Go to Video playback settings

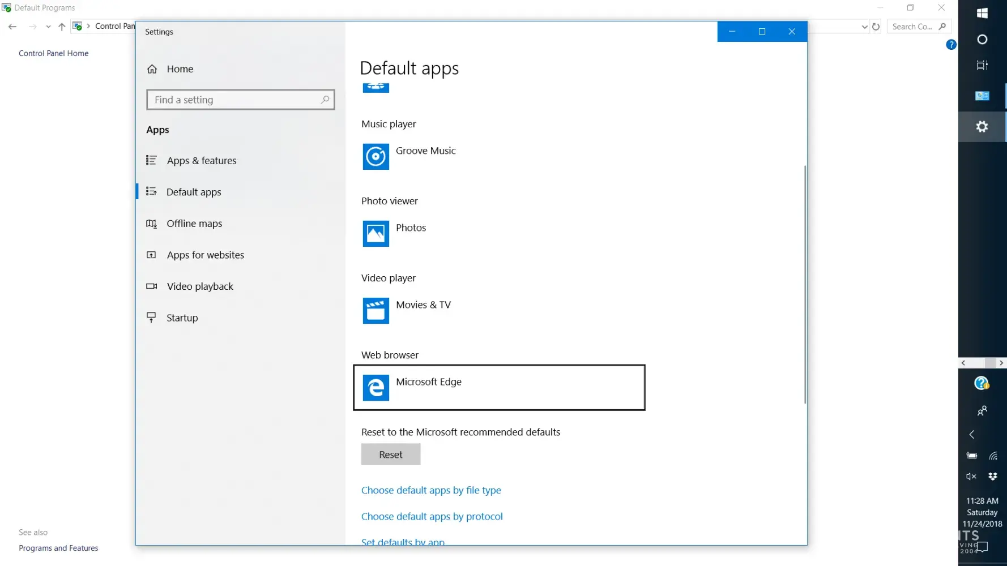tap(199, 286)
